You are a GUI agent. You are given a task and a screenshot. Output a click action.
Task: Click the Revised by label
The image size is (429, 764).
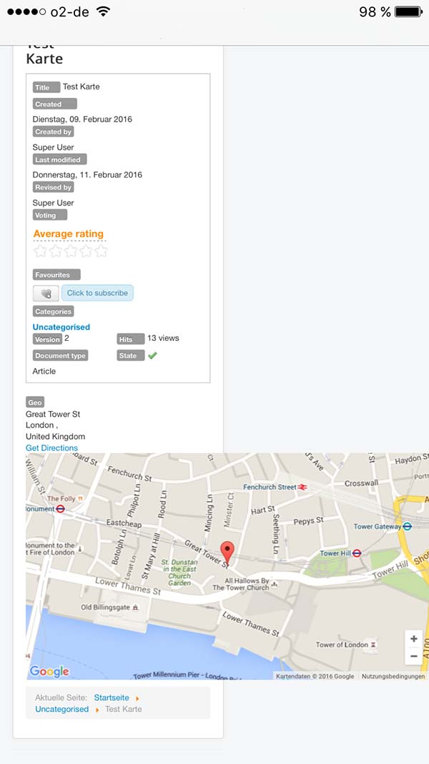tap(54, 187)
